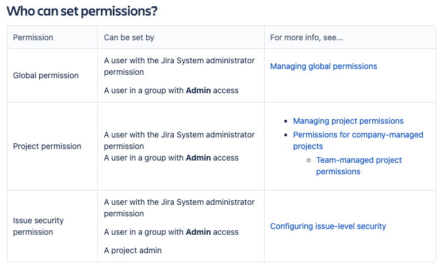
Task: Select the Project permission row label
Action: coord(47,146)
